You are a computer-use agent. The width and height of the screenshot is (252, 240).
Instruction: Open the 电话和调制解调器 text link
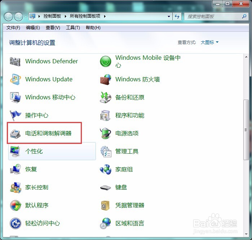click(x=48, y=133)
